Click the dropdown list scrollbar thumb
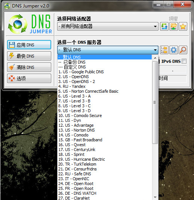The image size is (194, 200). (x=155, y=102)
